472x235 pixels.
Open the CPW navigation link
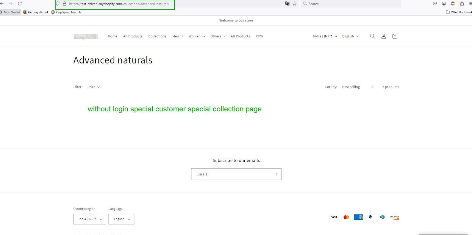pyautogui.click(x=260, y=36)
